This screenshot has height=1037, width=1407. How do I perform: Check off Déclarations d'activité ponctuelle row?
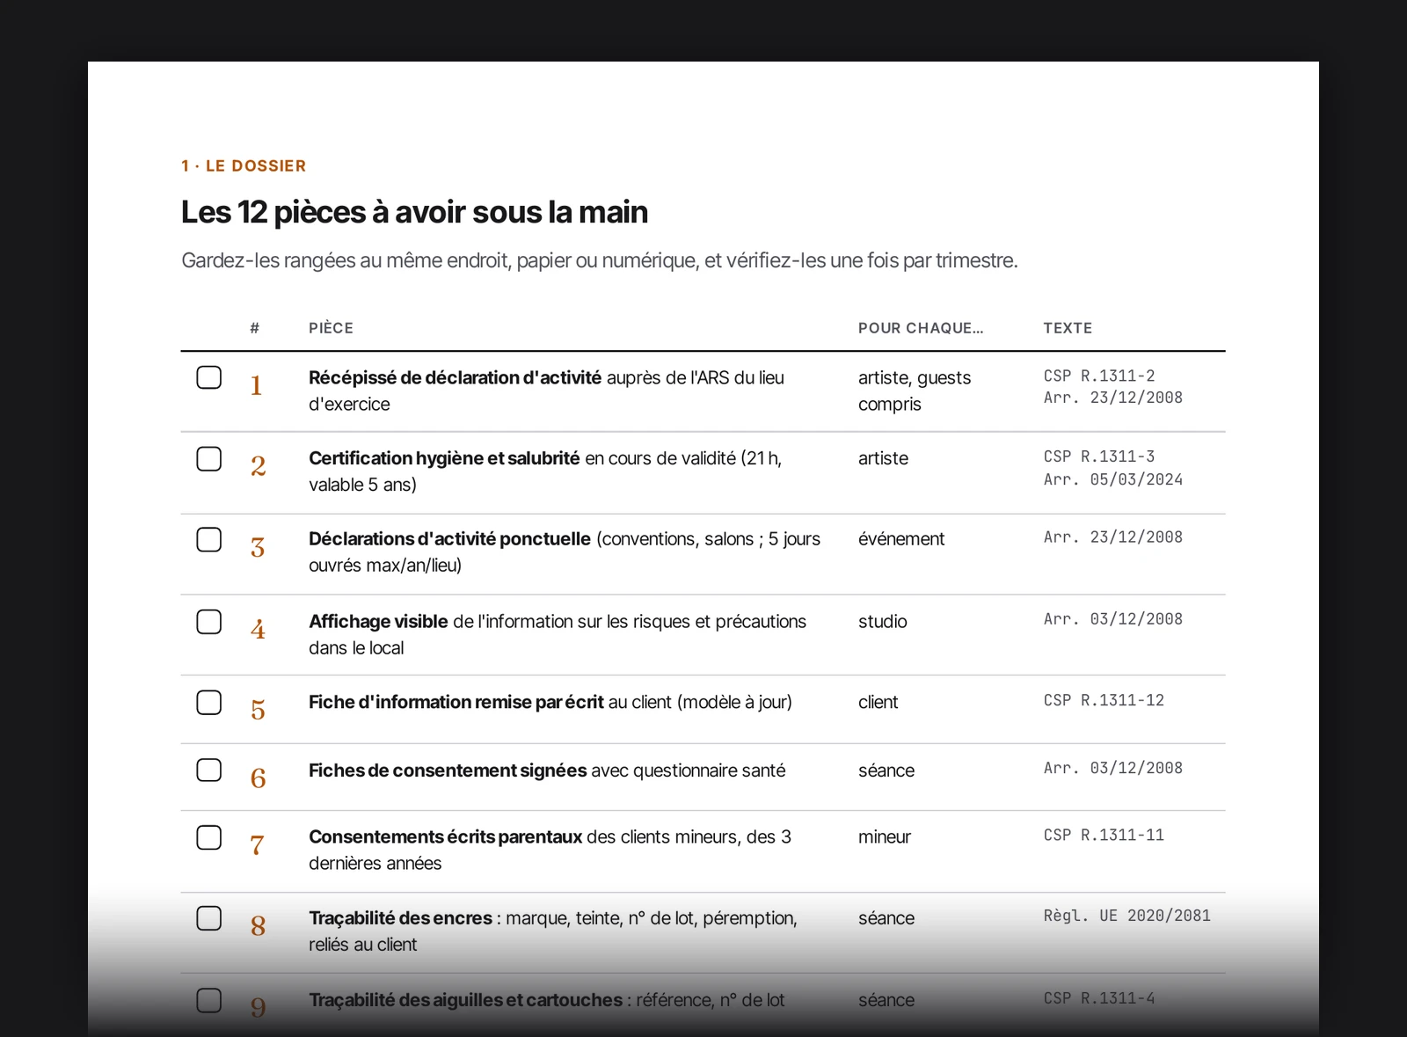click(208, 539)
